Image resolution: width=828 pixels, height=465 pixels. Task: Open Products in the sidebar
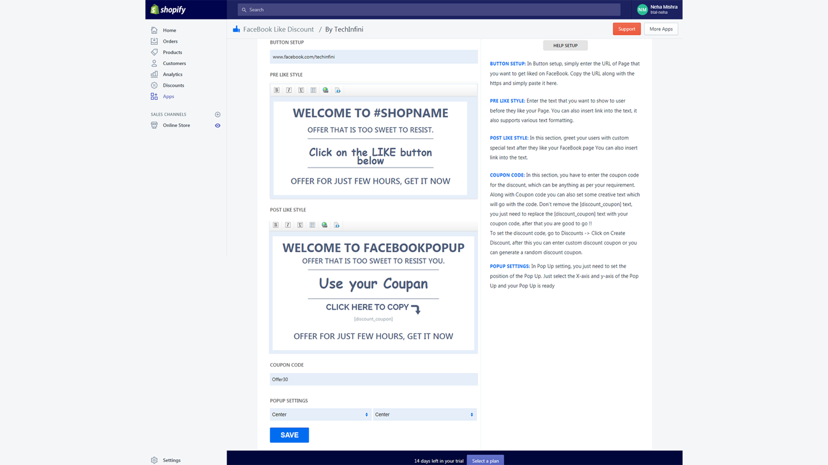point(172,52)
